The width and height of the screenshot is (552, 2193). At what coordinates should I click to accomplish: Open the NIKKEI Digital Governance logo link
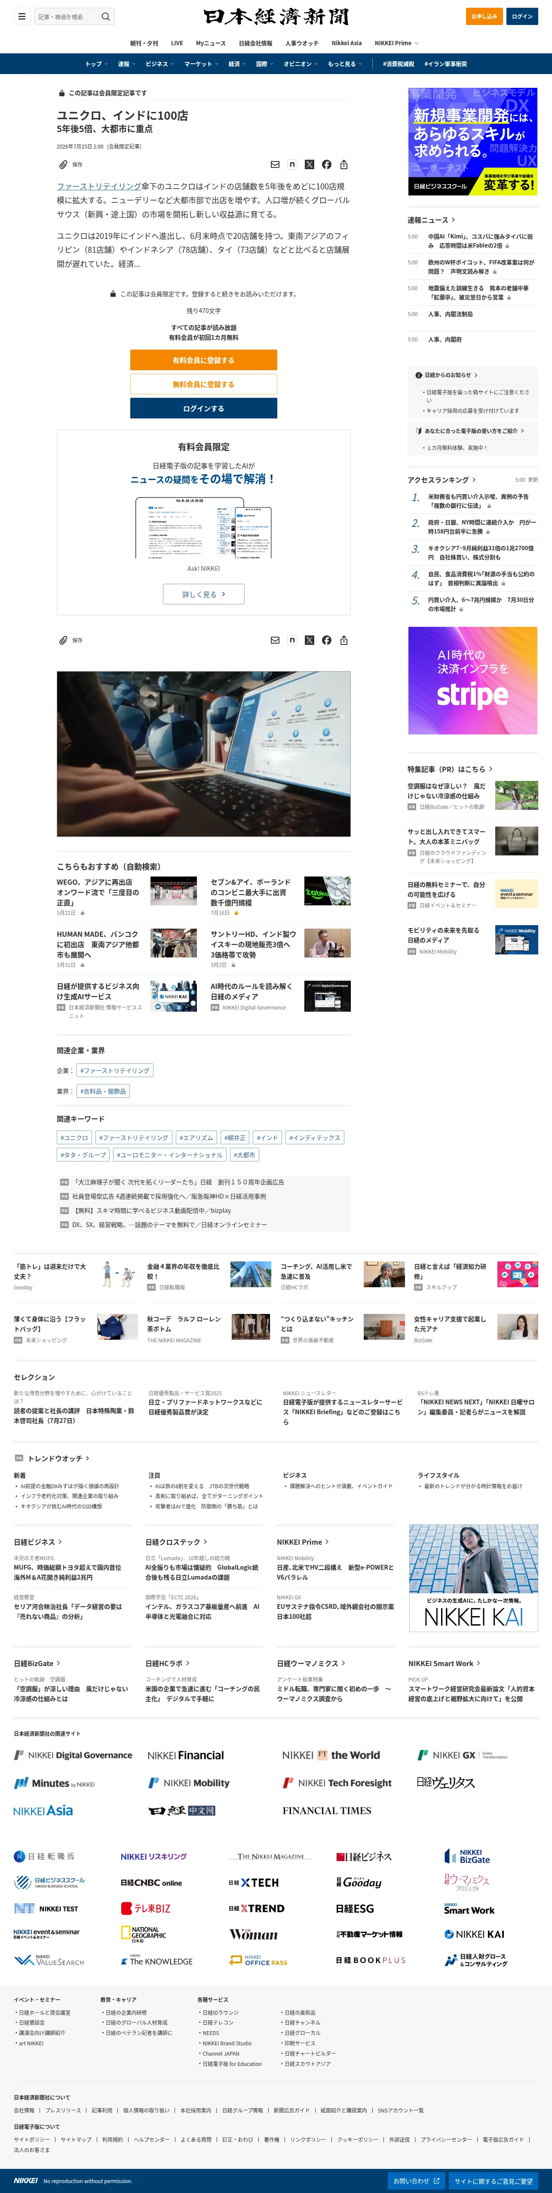pyautogui.click(x=73, y=1755)
